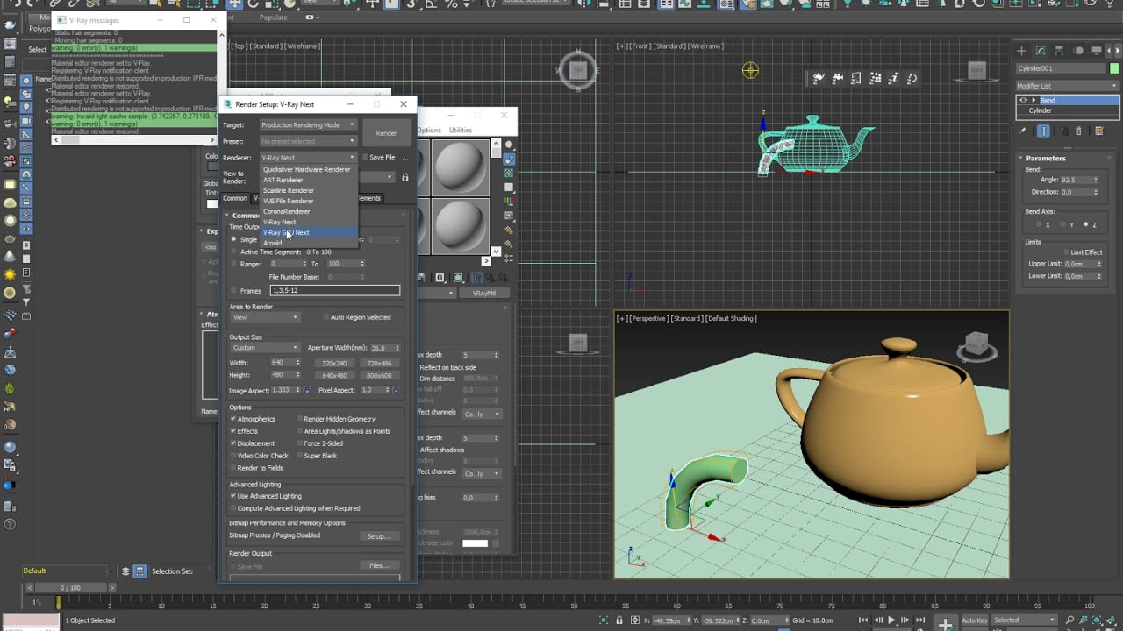Enable the Limit Effect checkbox
The height and width of the screenshot is (631, 1123).
click(1064, 252)
